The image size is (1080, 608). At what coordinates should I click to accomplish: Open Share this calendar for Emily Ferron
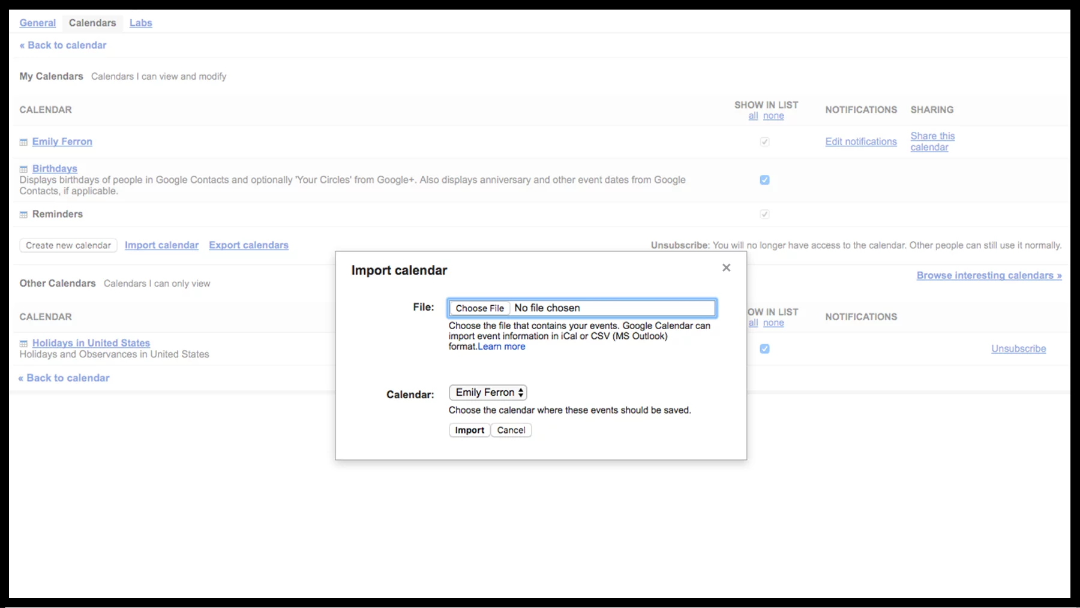(x=932, y=142)
